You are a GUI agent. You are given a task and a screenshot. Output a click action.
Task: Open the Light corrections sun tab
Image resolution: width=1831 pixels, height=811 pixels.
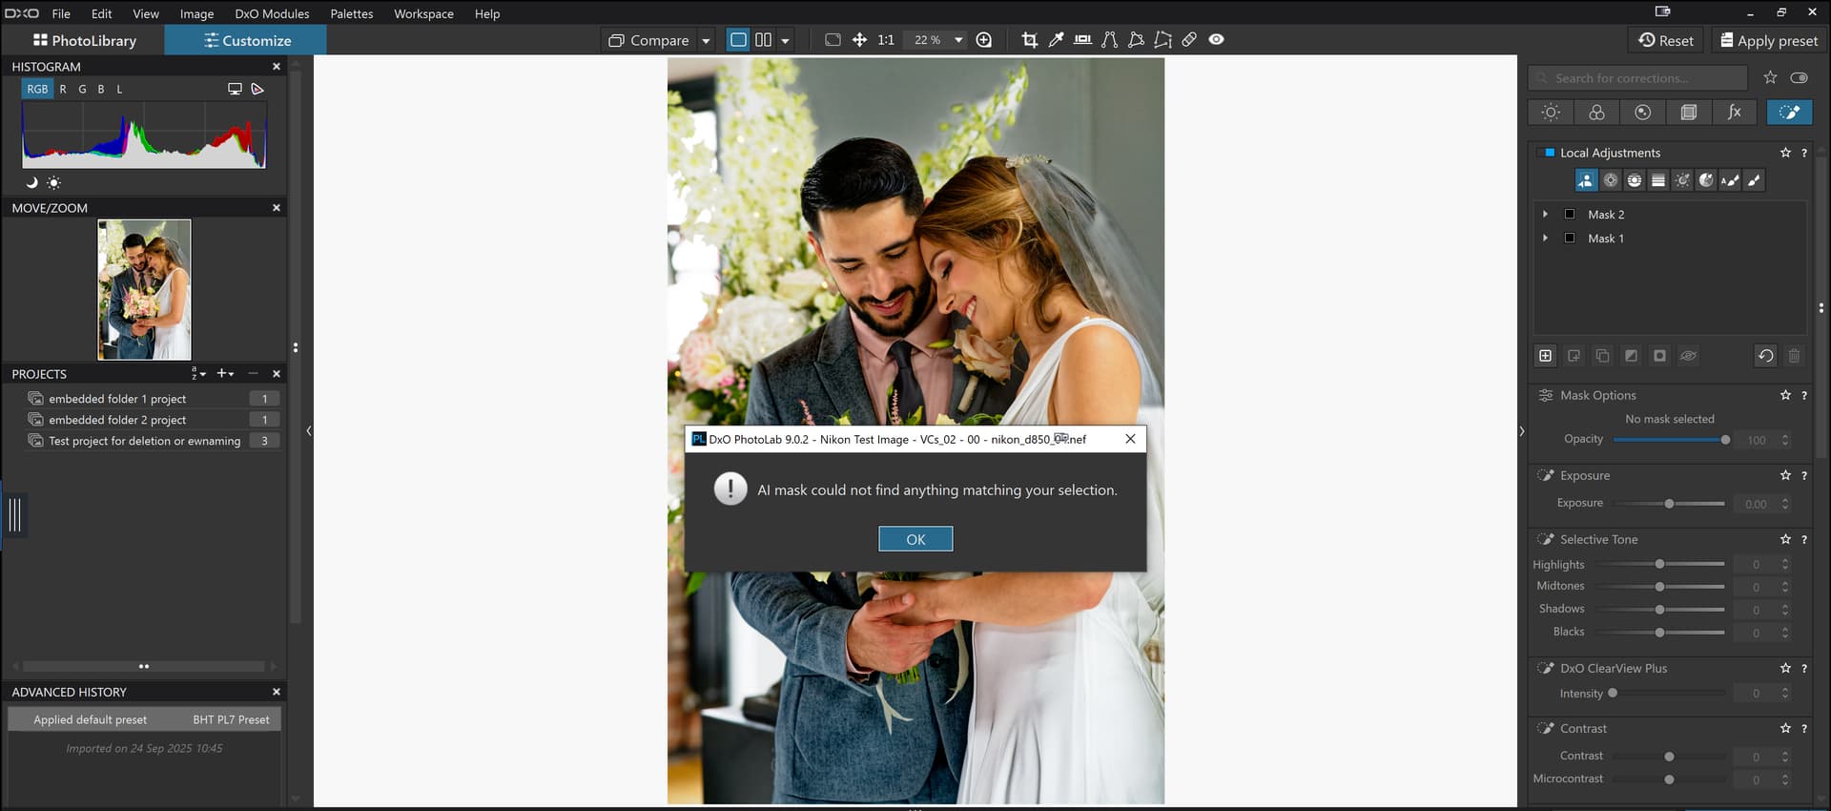point(1551,113)
